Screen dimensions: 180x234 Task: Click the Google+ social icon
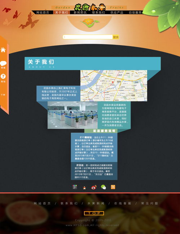point(75,187)
